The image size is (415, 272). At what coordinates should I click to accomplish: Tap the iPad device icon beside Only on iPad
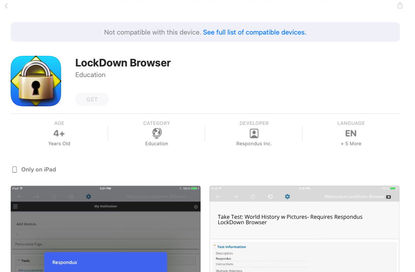point(15,170)
